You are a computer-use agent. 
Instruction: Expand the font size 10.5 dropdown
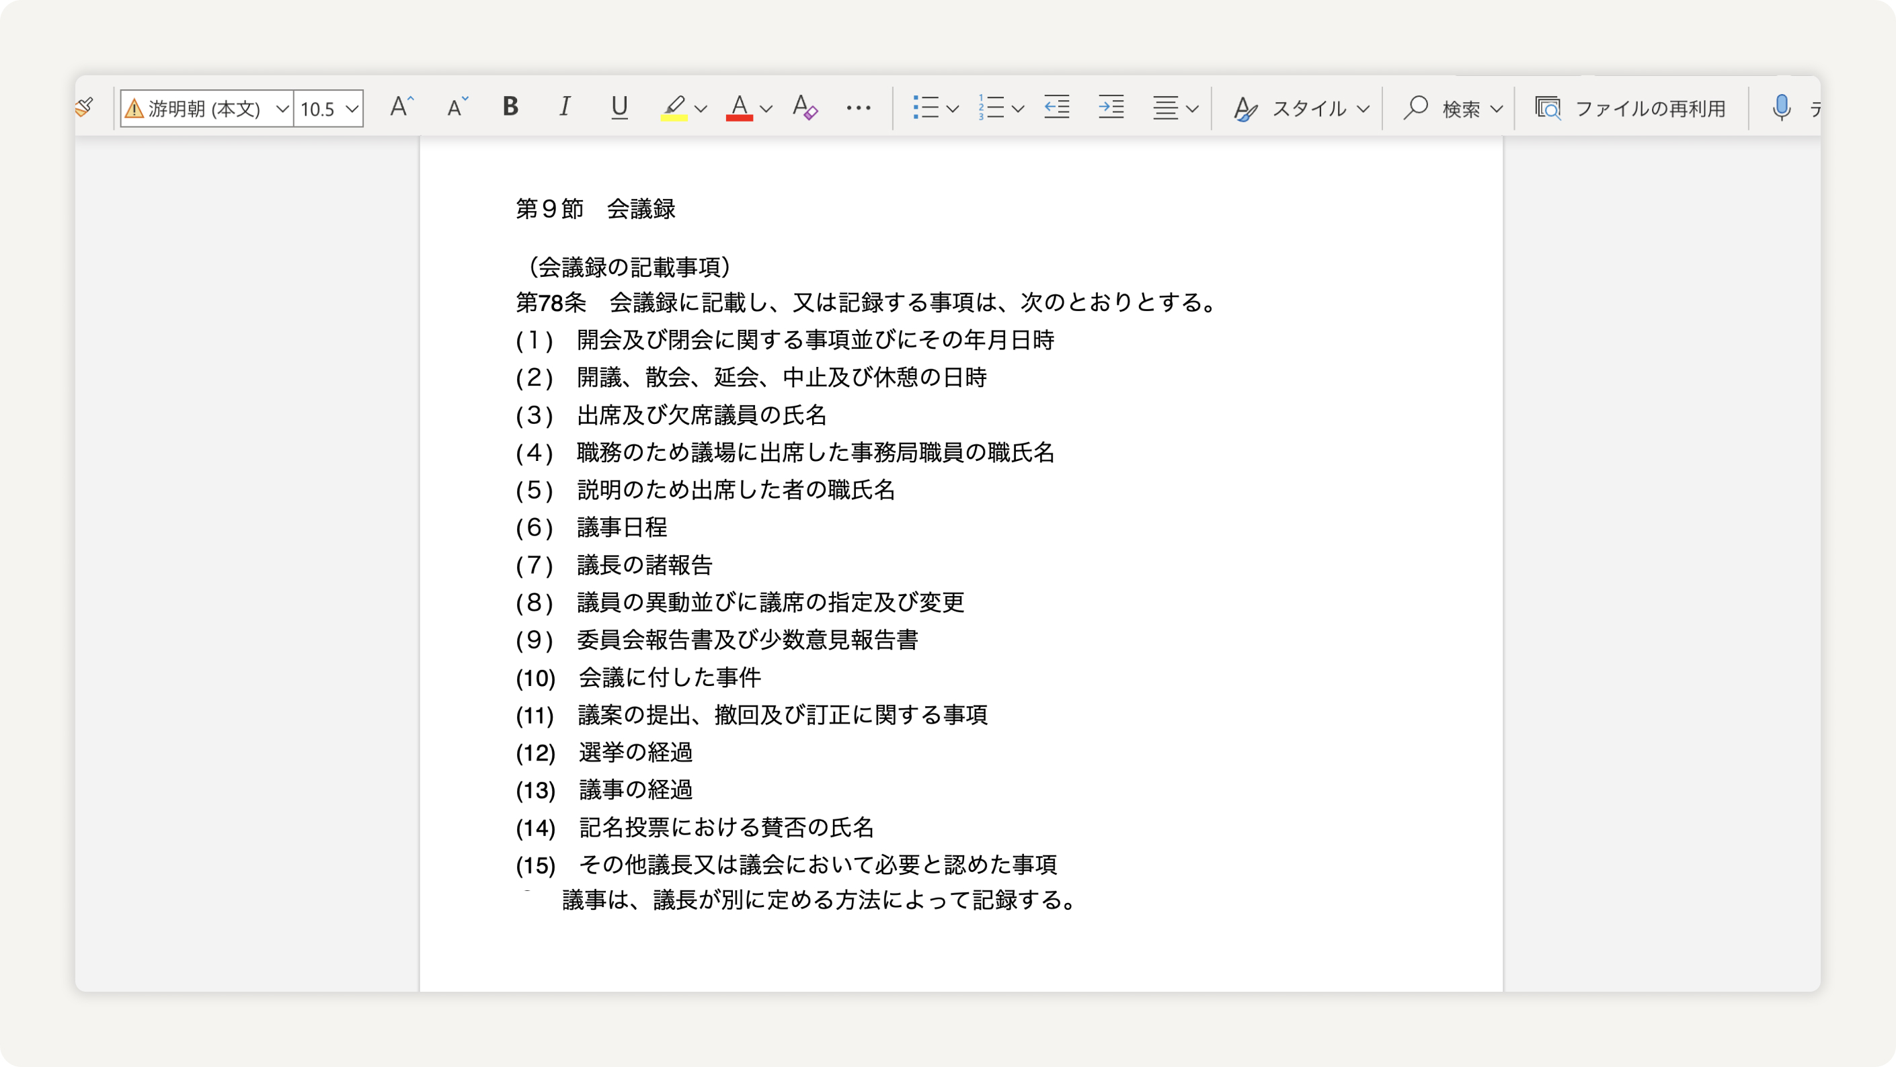pos(352,109)
